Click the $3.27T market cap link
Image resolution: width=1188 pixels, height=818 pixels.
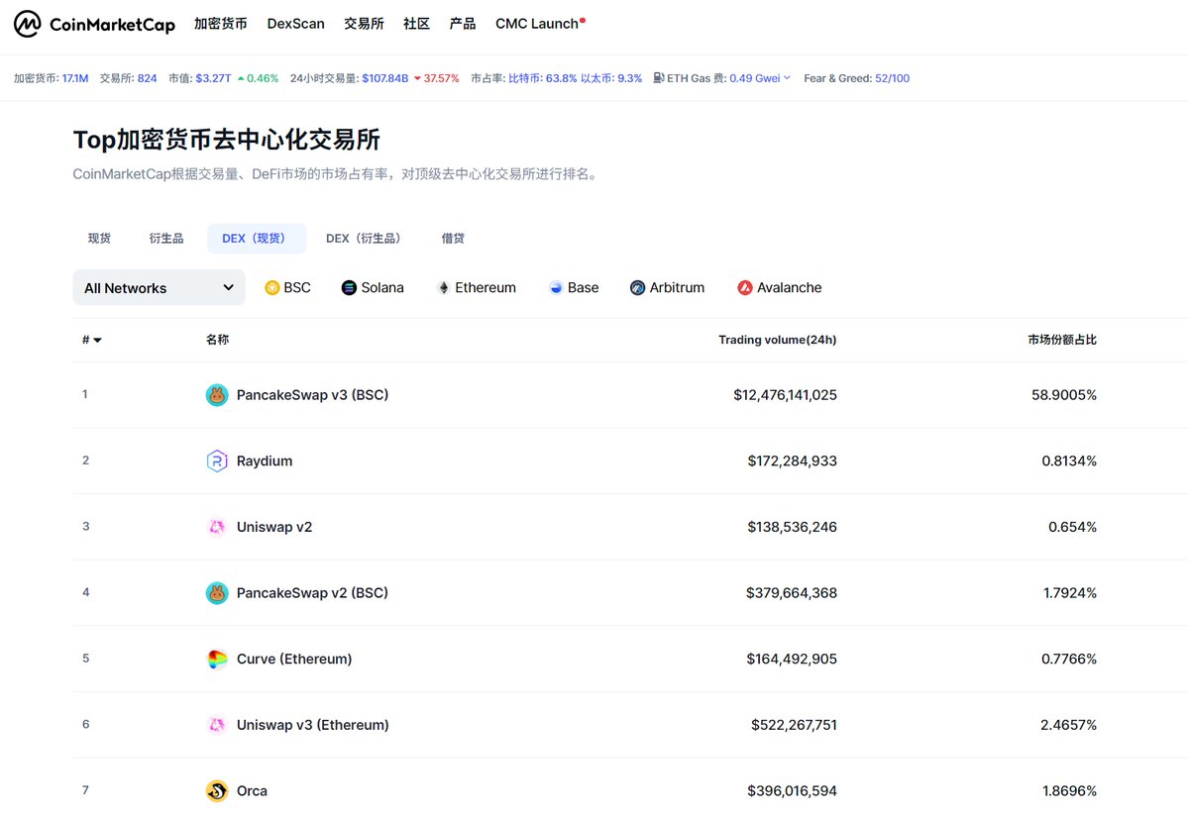click(213, 78)
